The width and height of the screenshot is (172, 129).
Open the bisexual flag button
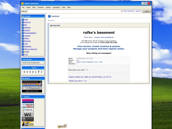pos(28,101)
